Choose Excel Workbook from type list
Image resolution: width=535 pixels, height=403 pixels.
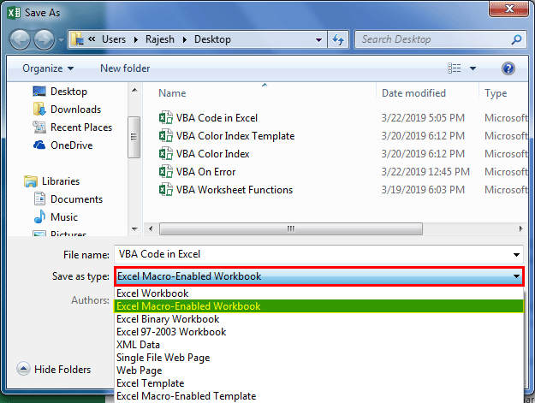[318, 293]
